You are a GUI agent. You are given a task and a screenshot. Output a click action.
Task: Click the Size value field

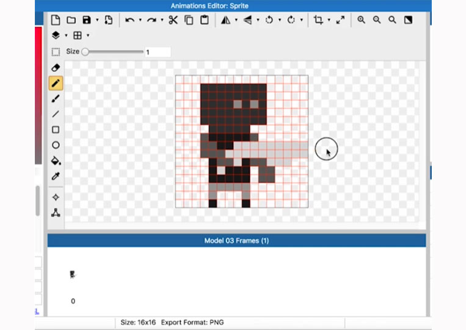point(158,52)
